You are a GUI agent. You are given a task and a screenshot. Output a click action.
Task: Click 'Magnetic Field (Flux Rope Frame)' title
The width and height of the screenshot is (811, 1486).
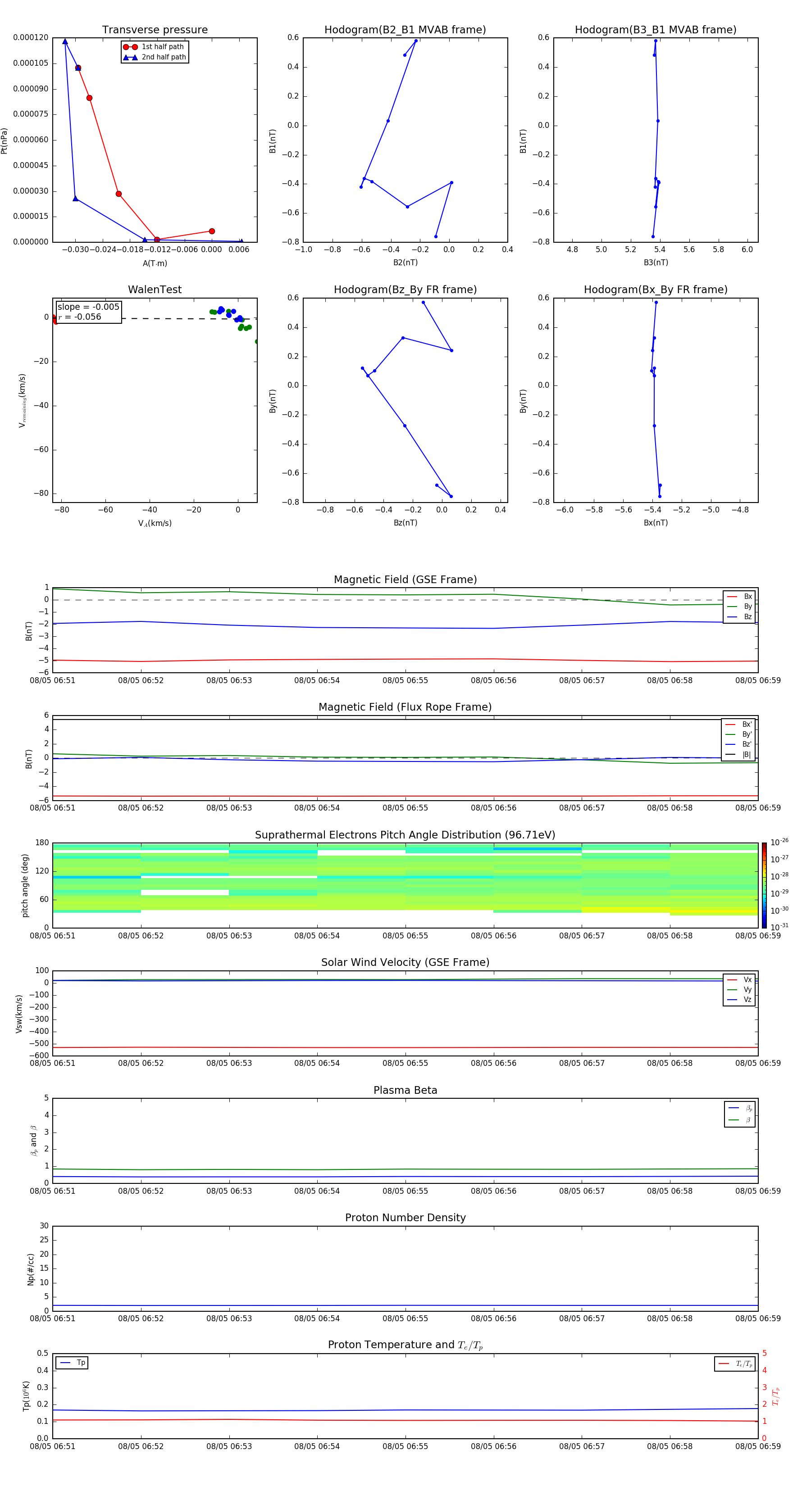pos(405,707)
